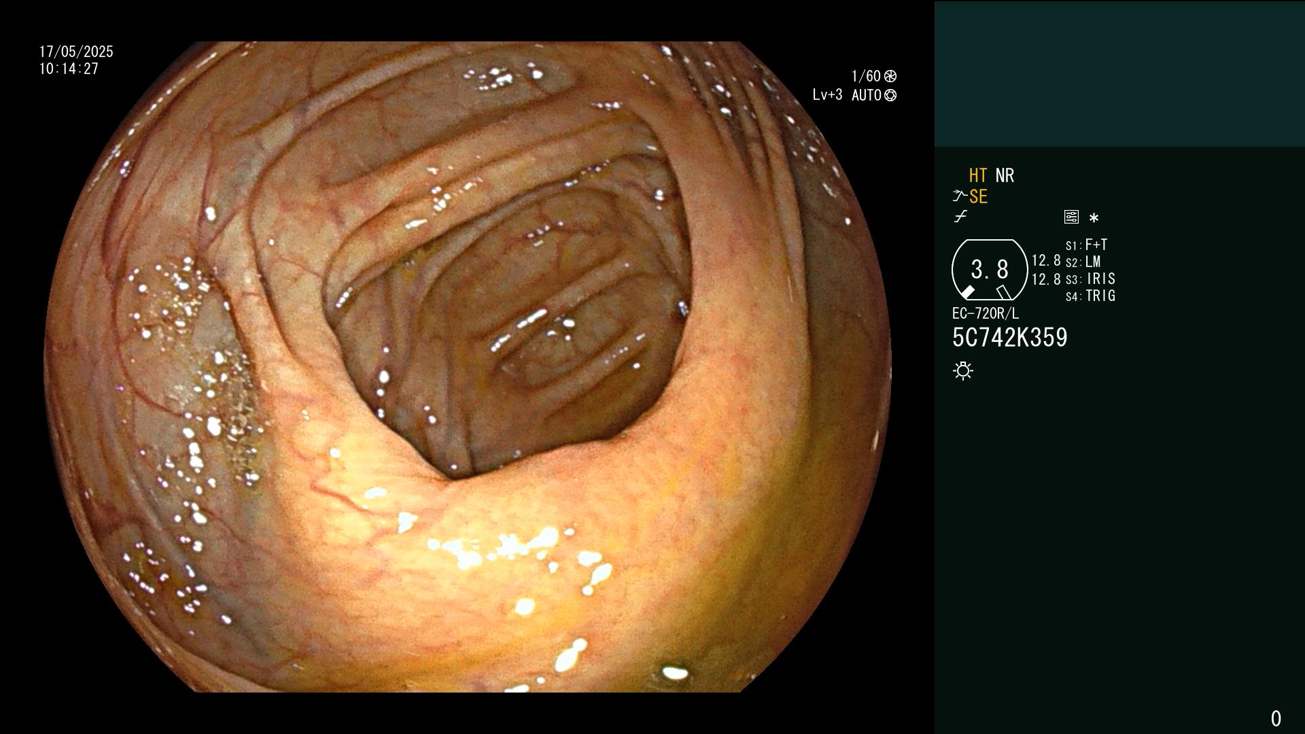Viewport: 1305px width, 734px height.
Task: Click the lamp light icon
Action: pyautogui.click(x=963, y=371)
